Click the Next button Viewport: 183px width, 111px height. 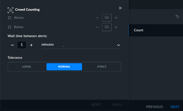tap(175, 107)
